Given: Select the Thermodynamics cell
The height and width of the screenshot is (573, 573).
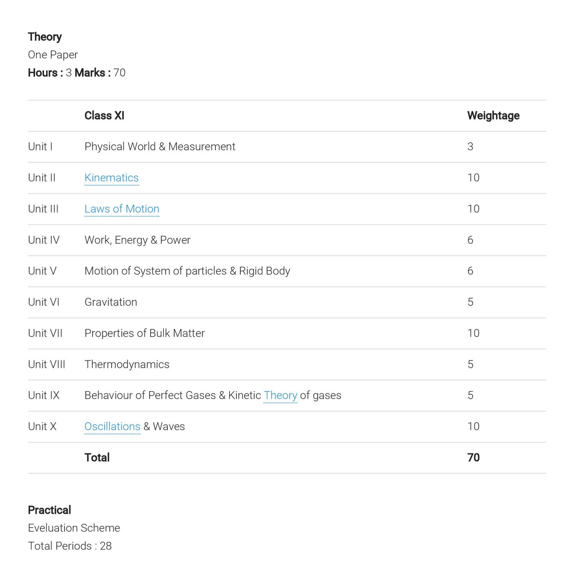Looking at the screenshot, I should pyautogui.click(x=127, y=364).
